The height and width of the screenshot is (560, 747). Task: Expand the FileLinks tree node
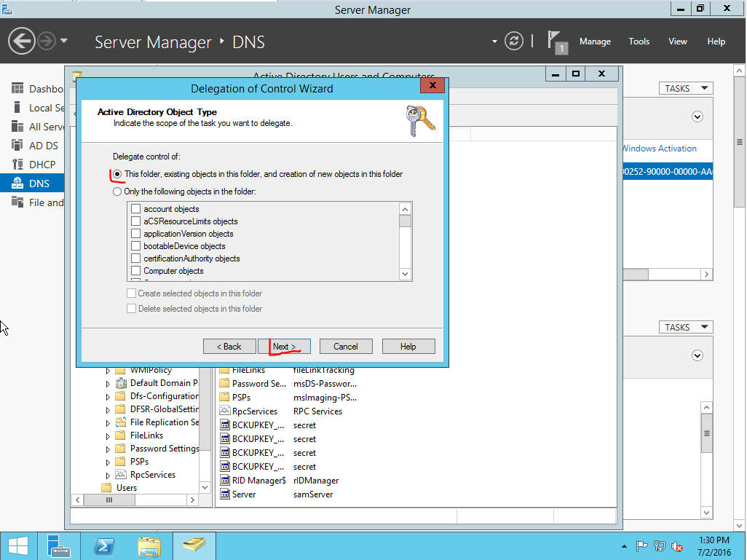coord(108,435)
